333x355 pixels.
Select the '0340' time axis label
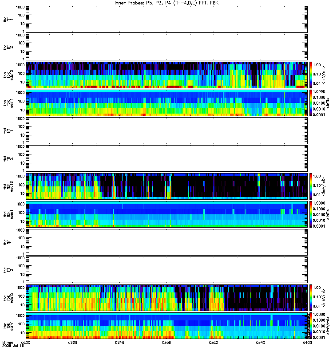pos(261,342)
